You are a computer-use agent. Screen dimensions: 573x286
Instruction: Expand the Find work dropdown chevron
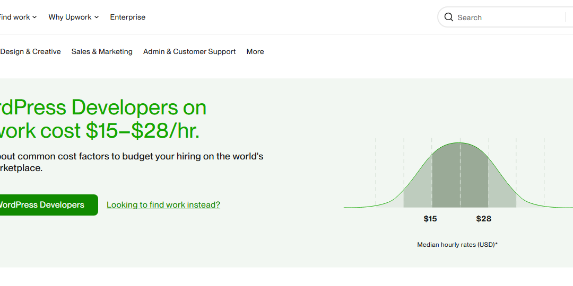(x=34, y=17)
